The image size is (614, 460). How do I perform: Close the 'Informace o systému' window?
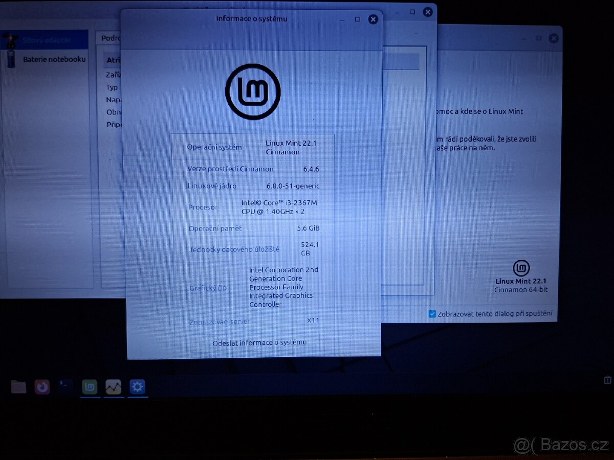click(x=373, y=19)
